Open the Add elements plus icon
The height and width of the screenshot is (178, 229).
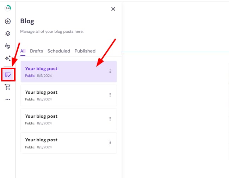coord(8,21)
